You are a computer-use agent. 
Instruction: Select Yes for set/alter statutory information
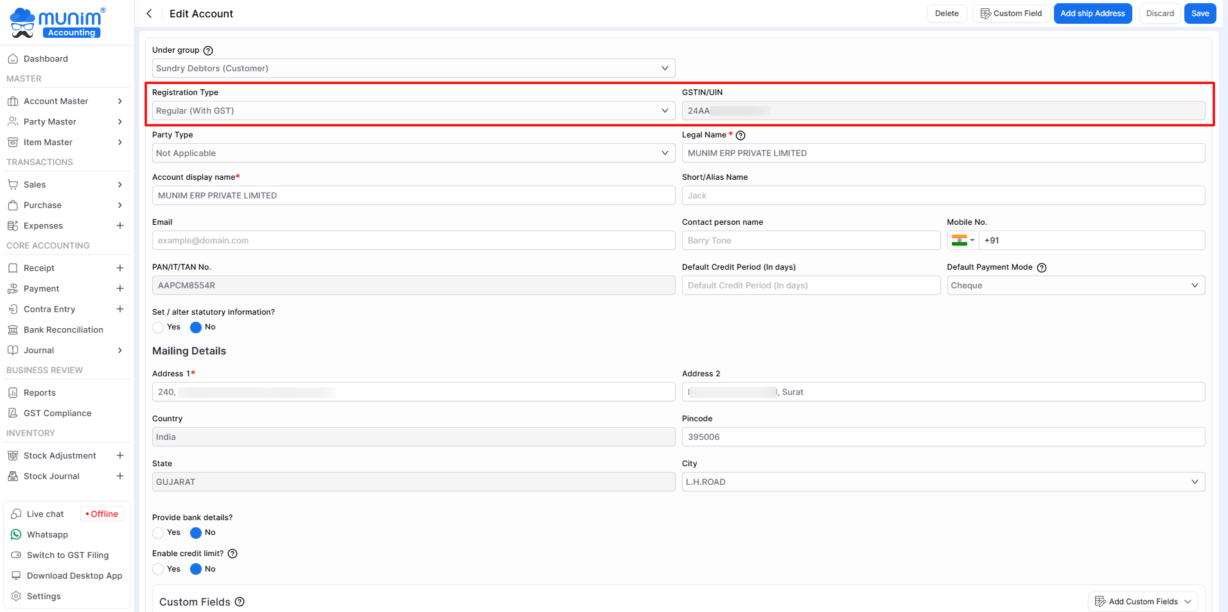[159, 328]
